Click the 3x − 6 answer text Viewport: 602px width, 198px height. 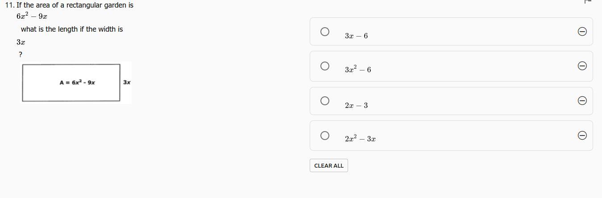pos(356,36)
